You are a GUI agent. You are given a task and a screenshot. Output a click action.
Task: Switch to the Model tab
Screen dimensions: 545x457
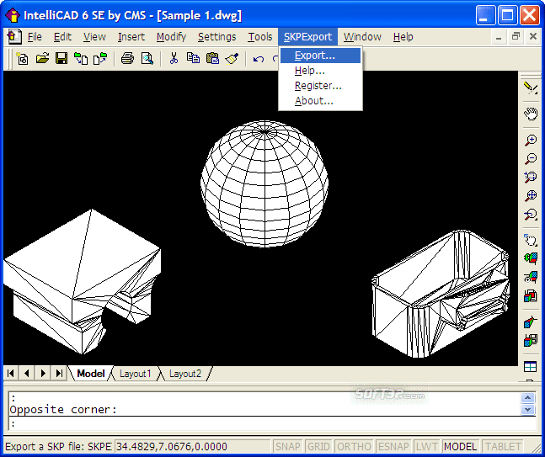pos(91,374)
